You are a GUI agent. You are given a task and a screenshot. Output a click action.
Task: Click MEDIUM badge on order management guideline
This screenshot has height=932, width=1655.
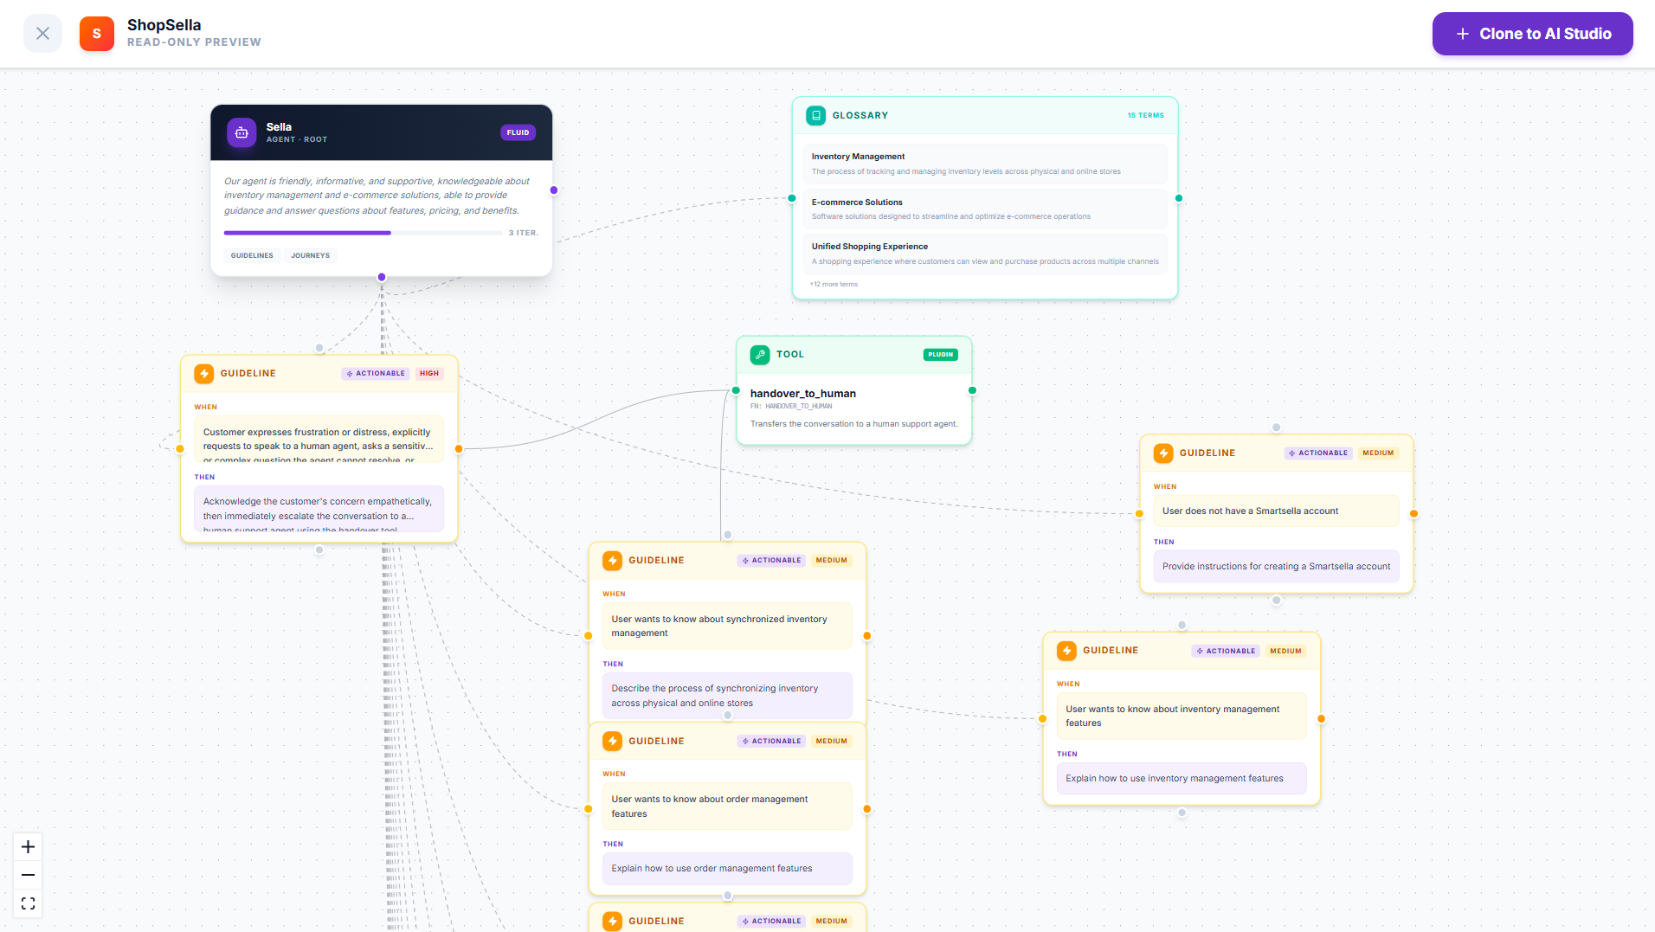click(831, 741)
